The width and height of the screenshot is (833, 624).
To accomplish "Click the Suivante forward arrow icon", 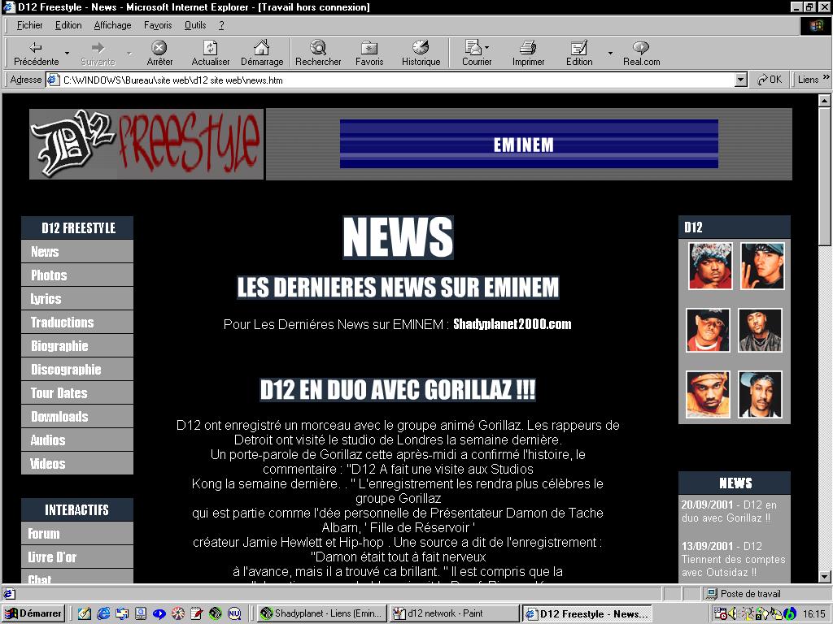I will pos(98,47).
